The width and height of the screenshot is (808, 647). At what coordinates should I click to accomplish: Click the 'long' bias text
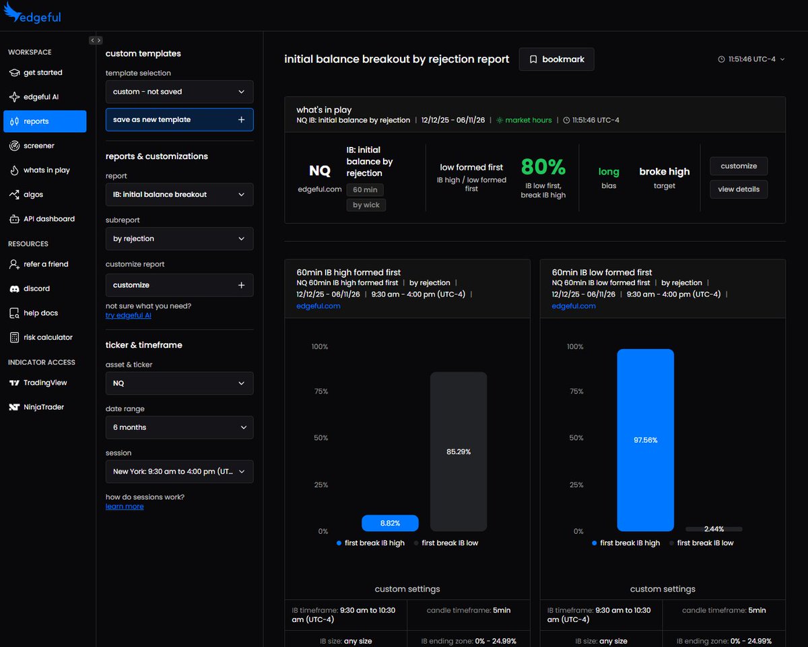pyautogui.click(x=609, y=172)
